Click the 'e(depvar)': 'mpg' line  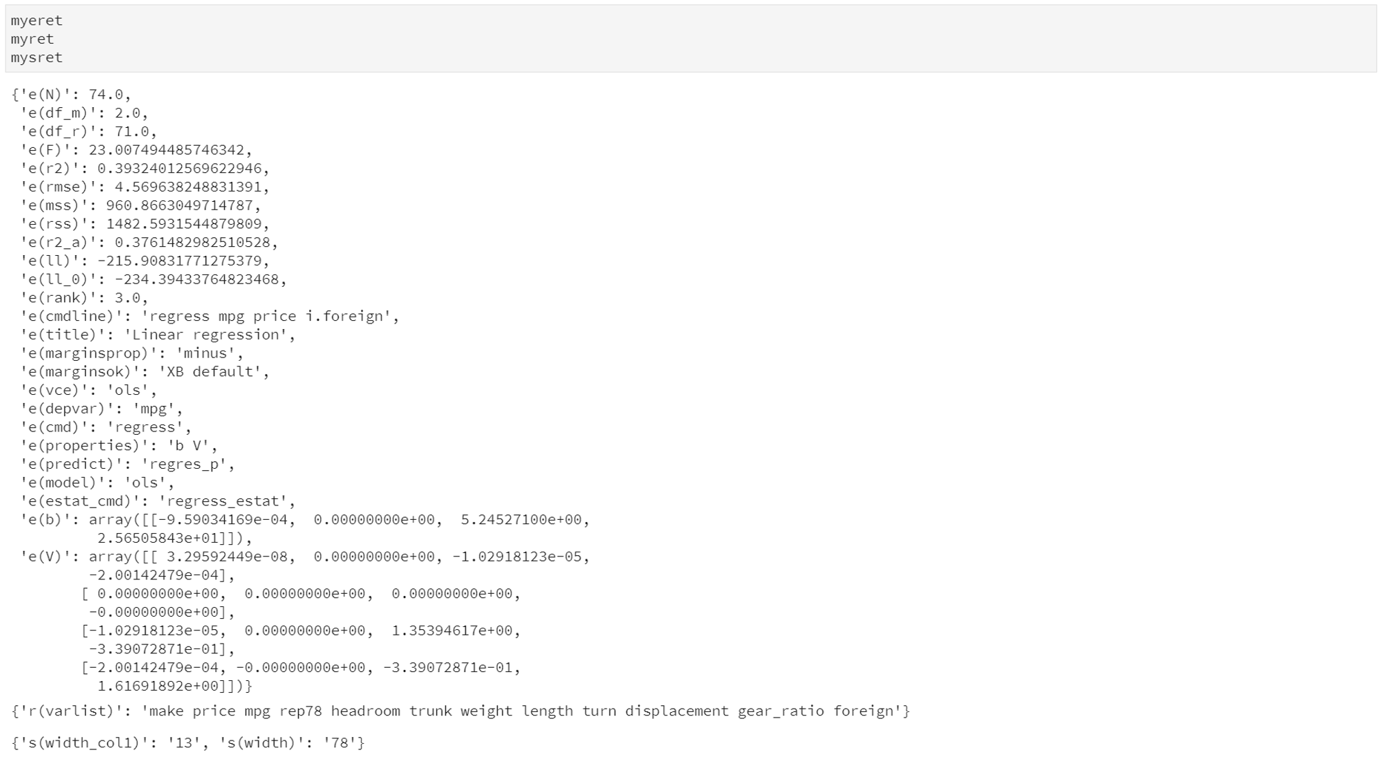102,409
